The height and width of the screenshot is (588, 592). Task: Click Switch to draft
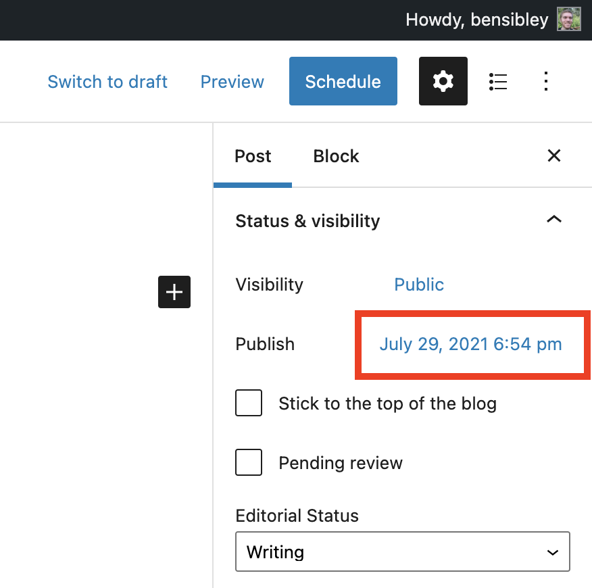pos(107,82)
